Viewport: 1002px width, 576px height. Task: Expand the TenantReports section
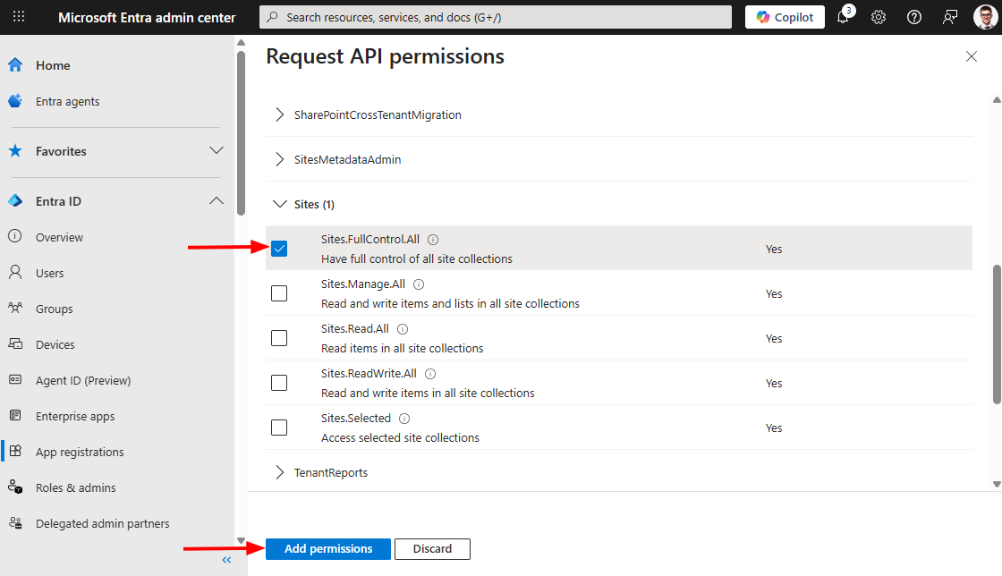coord(281,472)
